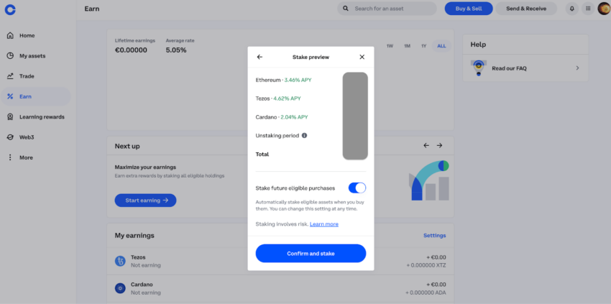Click the Cardano Not earning row

[280, 288]
